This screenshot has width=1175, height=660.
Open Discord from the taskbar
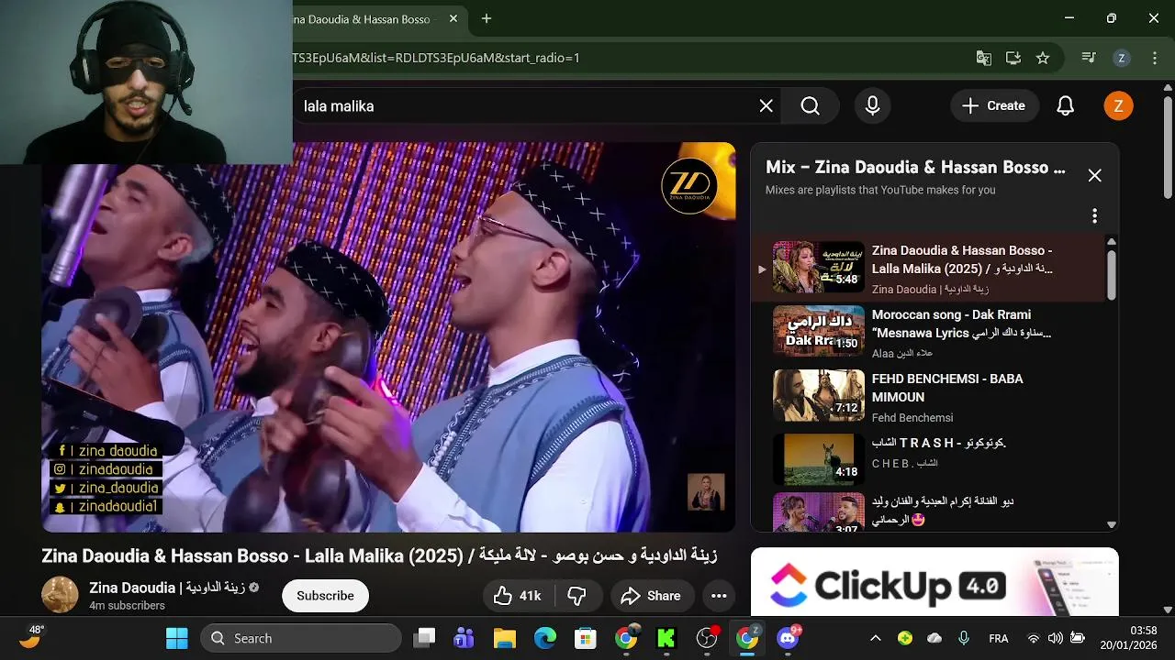tap(788, 638)
